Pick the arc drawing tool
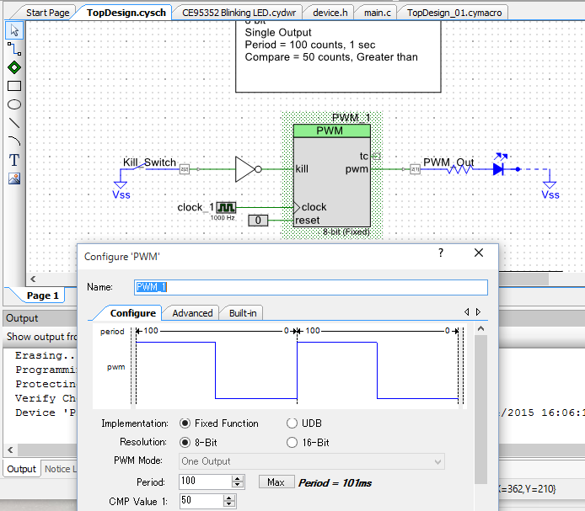585x511 pixels. pos(13,141)
